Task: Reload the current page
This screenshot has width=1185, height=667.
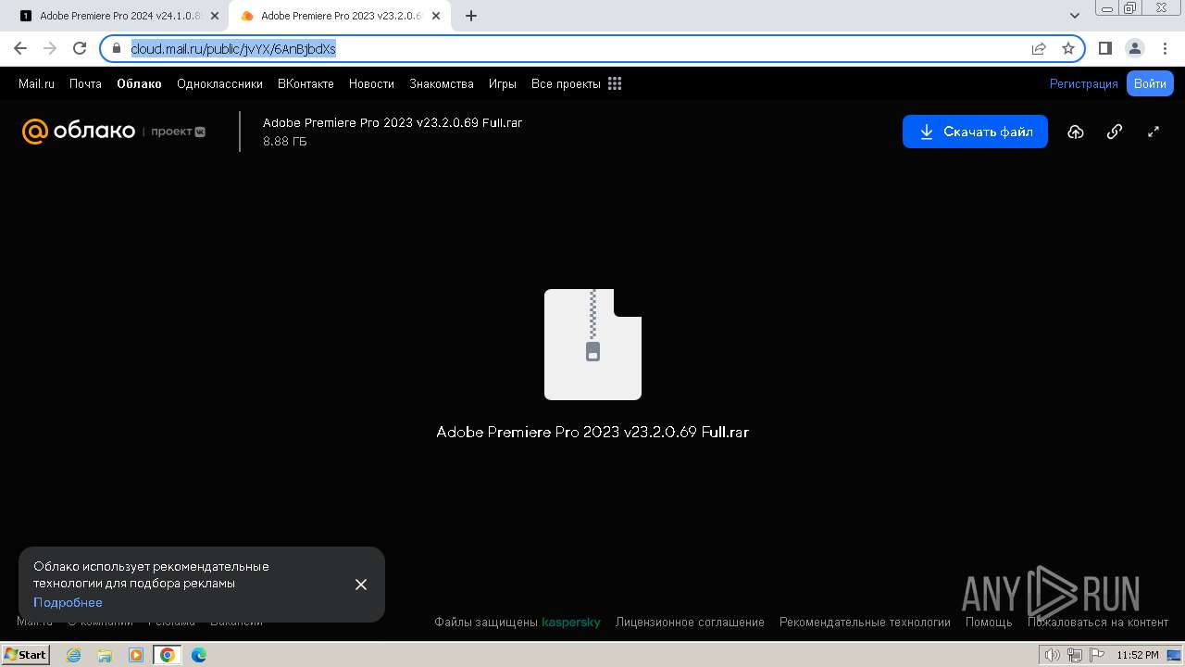Action: coord(80,48)
